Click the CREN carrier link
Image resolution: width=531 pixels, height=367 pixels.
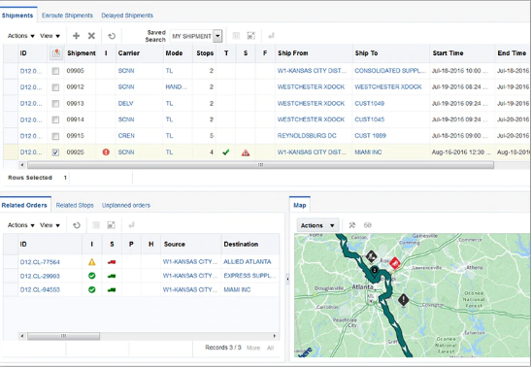pyautogui.click(x=126, y=136)
